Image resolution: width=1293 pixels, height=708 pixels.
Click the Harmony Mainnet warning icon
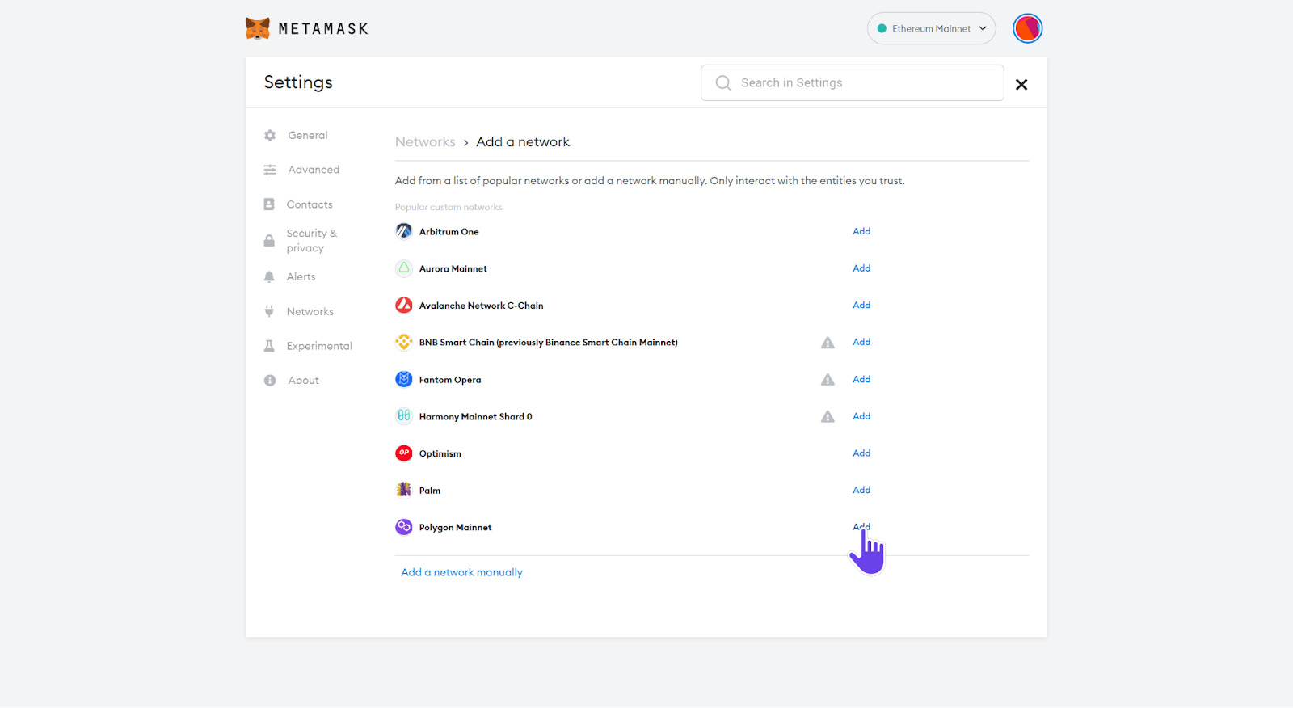point(828,417)
